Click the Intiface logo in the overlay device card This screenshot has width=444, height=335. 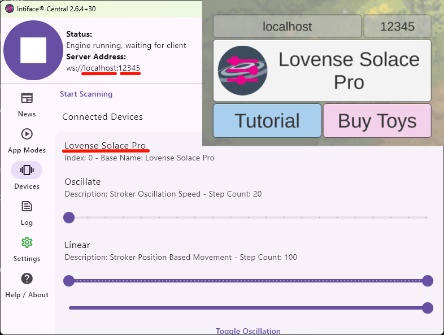pos(242,71)
